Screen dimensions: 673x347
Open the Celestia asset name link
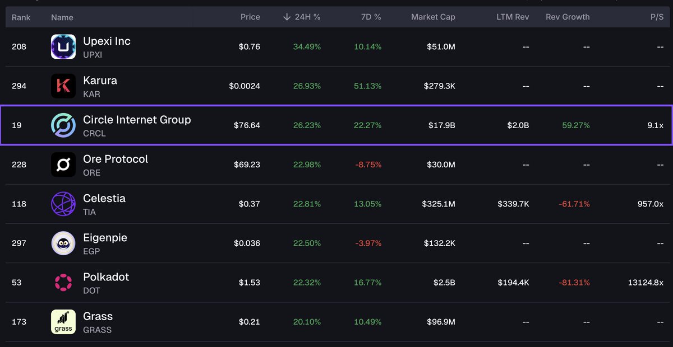pyautogui.click(x=104, y=198)
